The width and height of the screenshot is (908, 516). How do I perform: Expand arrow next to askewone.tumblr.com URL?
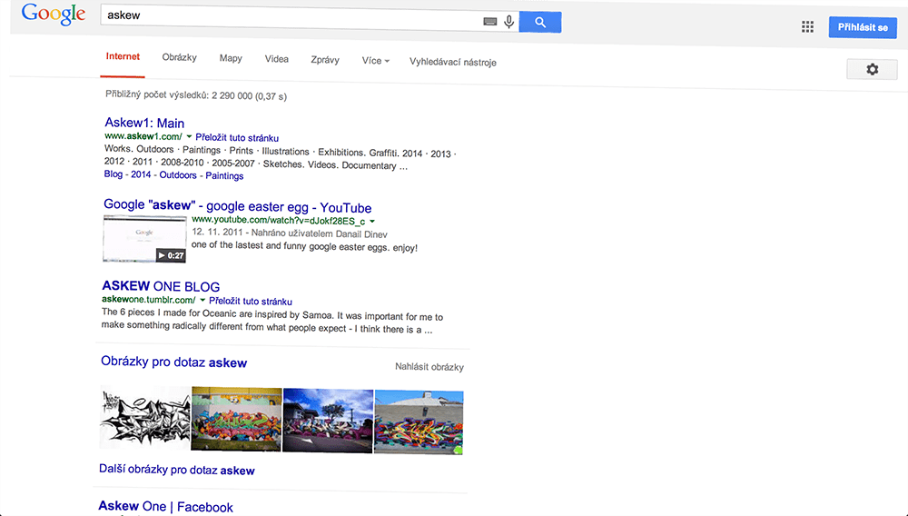[x=202, y=301]
